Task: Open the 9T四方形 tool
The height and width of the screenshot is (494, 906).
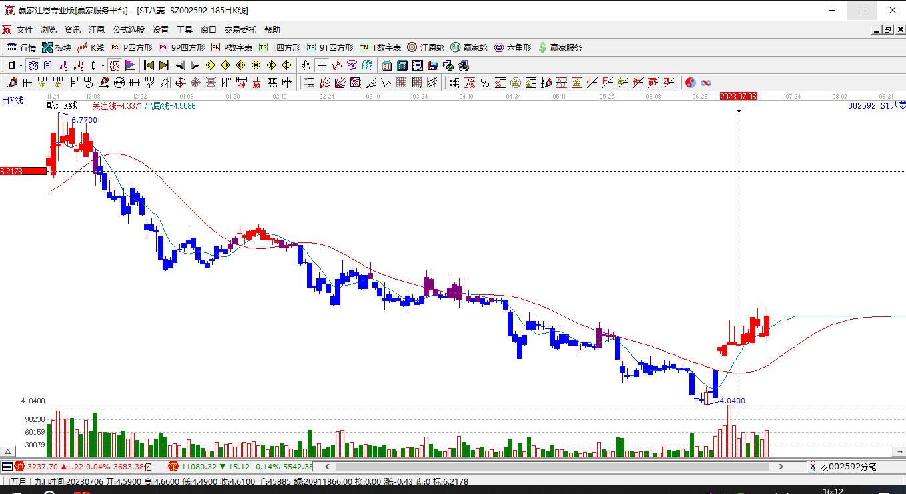Action: (330, 47)
